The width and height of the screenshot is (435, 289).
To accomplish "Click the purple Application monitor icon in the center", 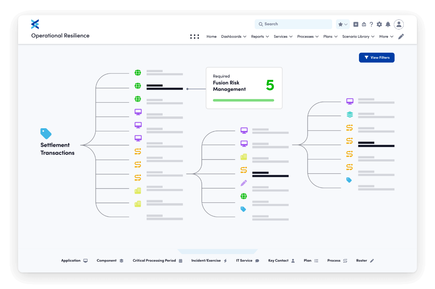I will pos(244,130).
